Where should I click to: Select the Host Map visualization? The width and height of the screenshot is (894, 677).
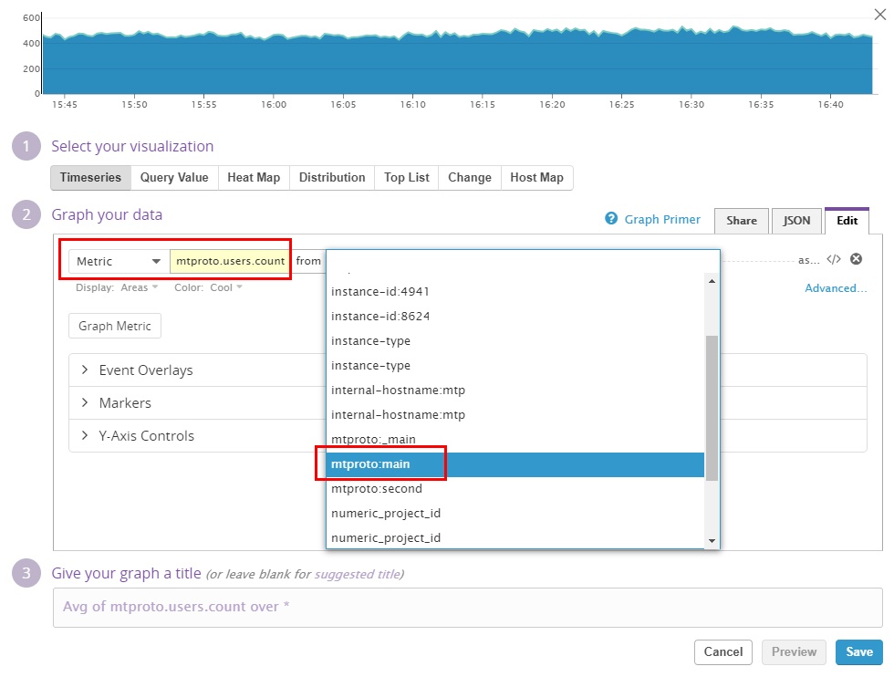tap(536, 177)
